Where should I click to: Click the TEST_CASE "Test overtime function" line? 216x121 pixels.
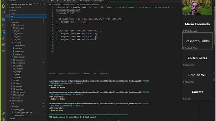coord(78,31)
